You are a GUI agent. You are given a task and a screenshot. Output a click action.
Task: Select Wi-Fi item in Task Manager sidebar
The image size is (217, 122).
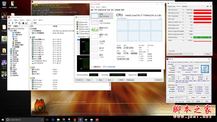click(102, 49)
